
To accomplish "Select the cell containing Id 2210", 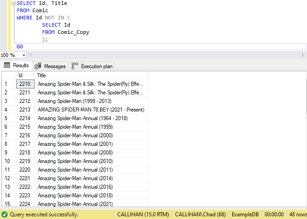I will click(25, 84).
